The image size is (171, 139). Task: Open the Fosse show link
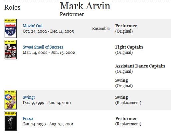tap(28, 118)
